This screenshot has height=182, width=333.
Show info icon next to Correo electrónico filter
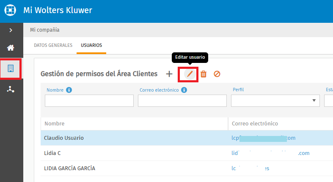[x=184, y=90]
